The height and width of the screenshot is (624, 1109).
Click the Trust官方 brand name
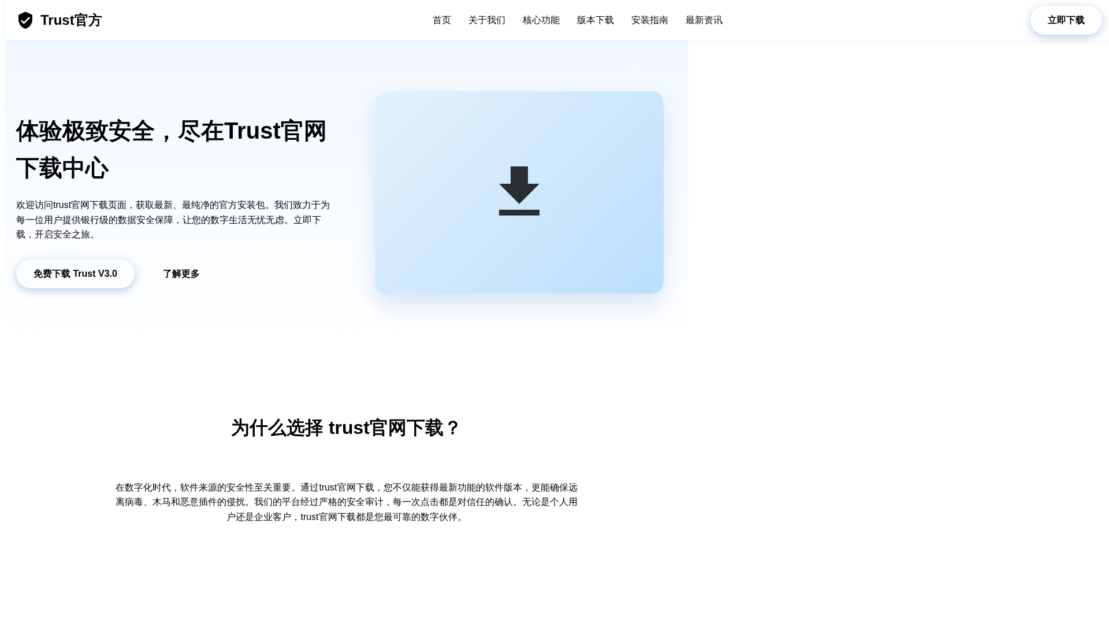tap(71, 20)
